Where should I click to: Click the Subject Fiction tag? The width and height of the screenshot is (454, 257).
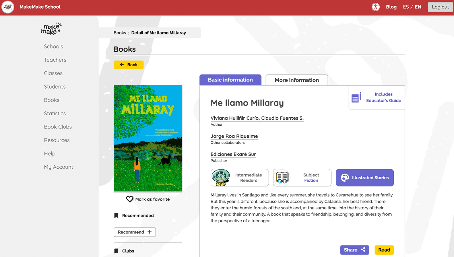[302, 178]
